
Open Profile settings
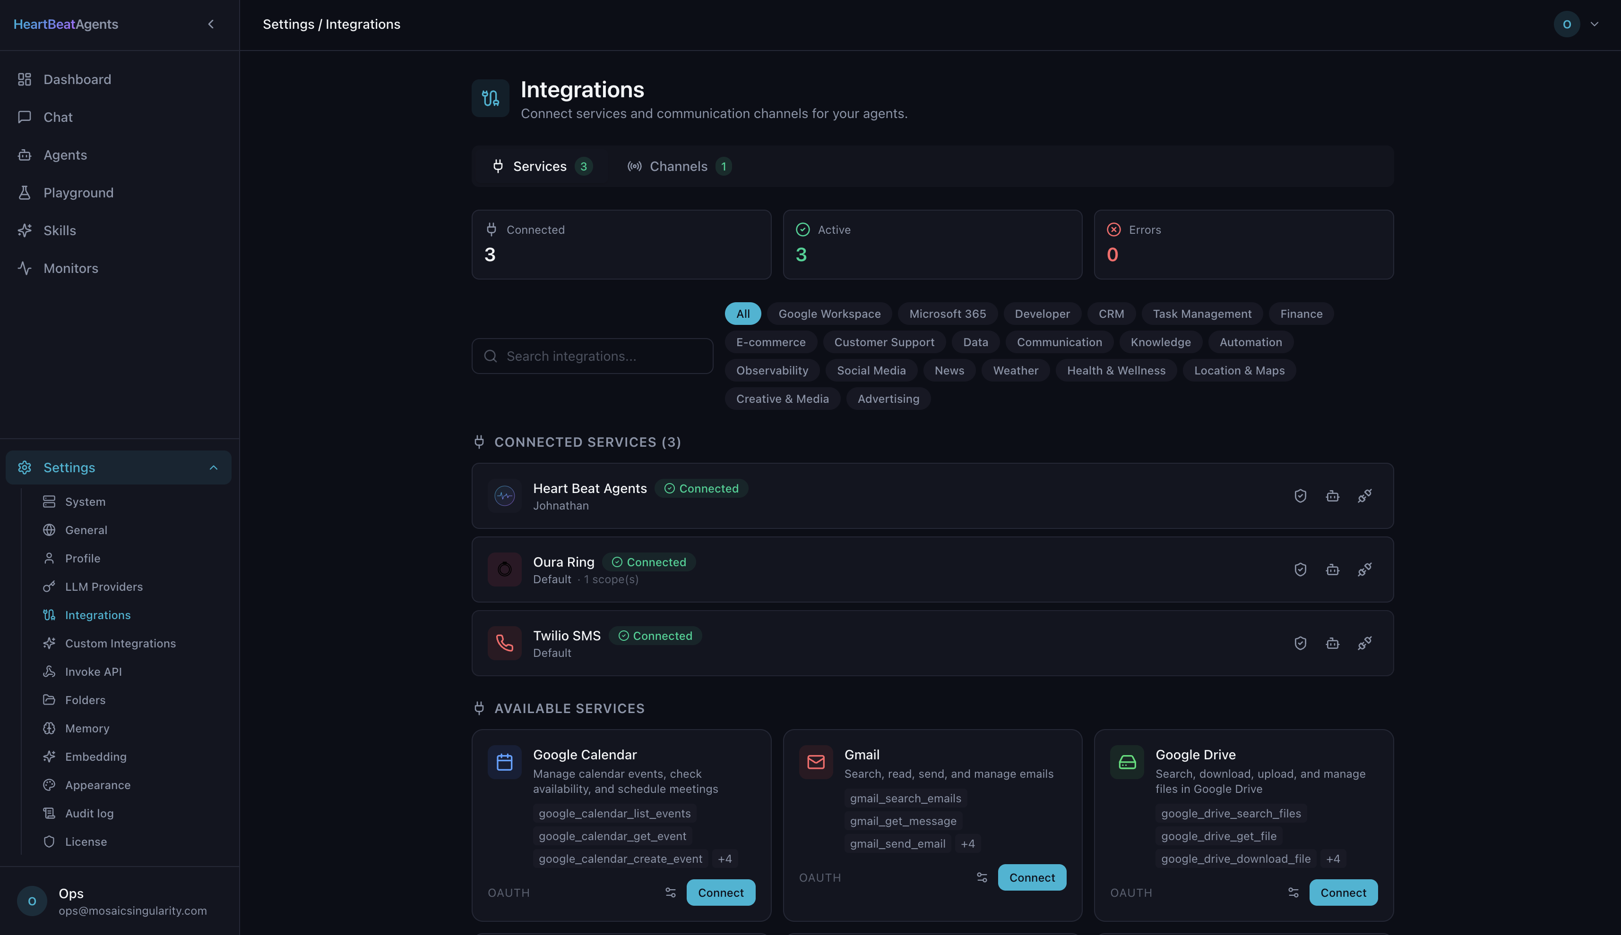click(132, 558)
